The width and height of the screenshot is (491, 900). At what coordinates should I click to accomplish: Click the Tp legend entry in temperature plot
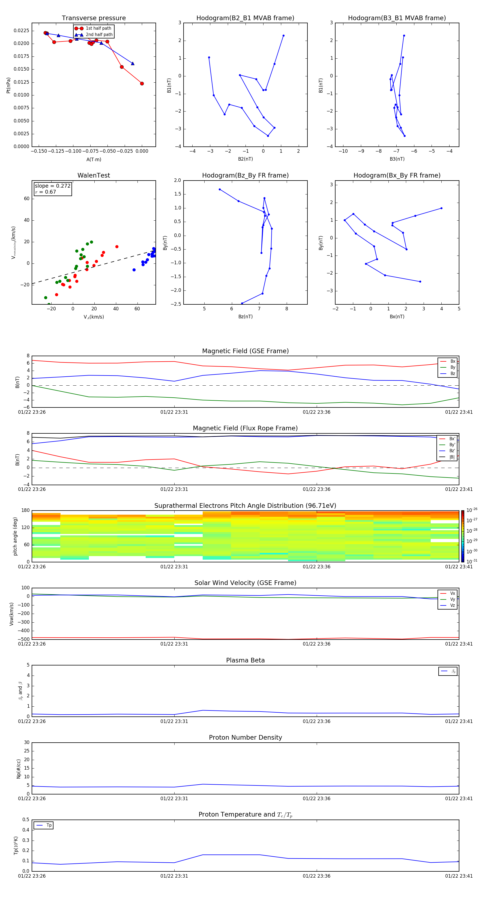[x=44, y=825]
